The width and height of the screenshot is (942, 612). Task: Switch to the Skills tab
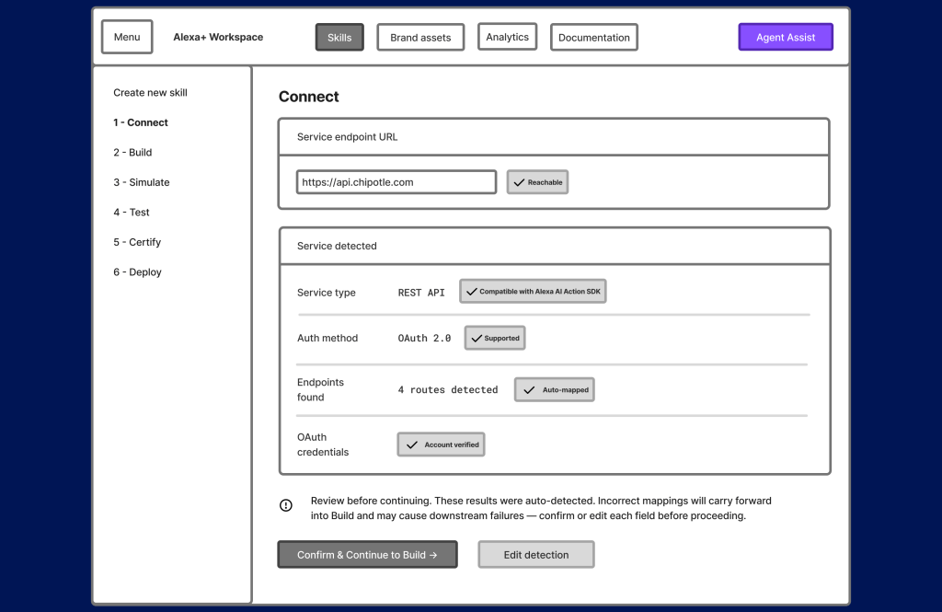click(339, 37)
